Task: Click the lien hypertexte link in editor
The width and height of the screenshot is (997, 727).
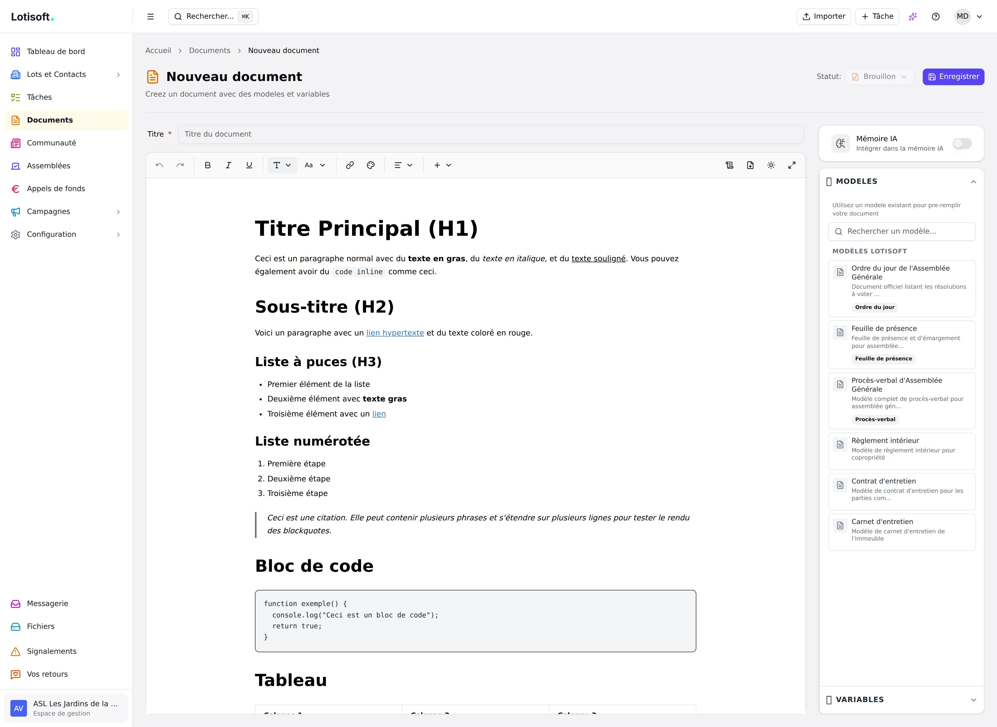Action: (395, 333)
